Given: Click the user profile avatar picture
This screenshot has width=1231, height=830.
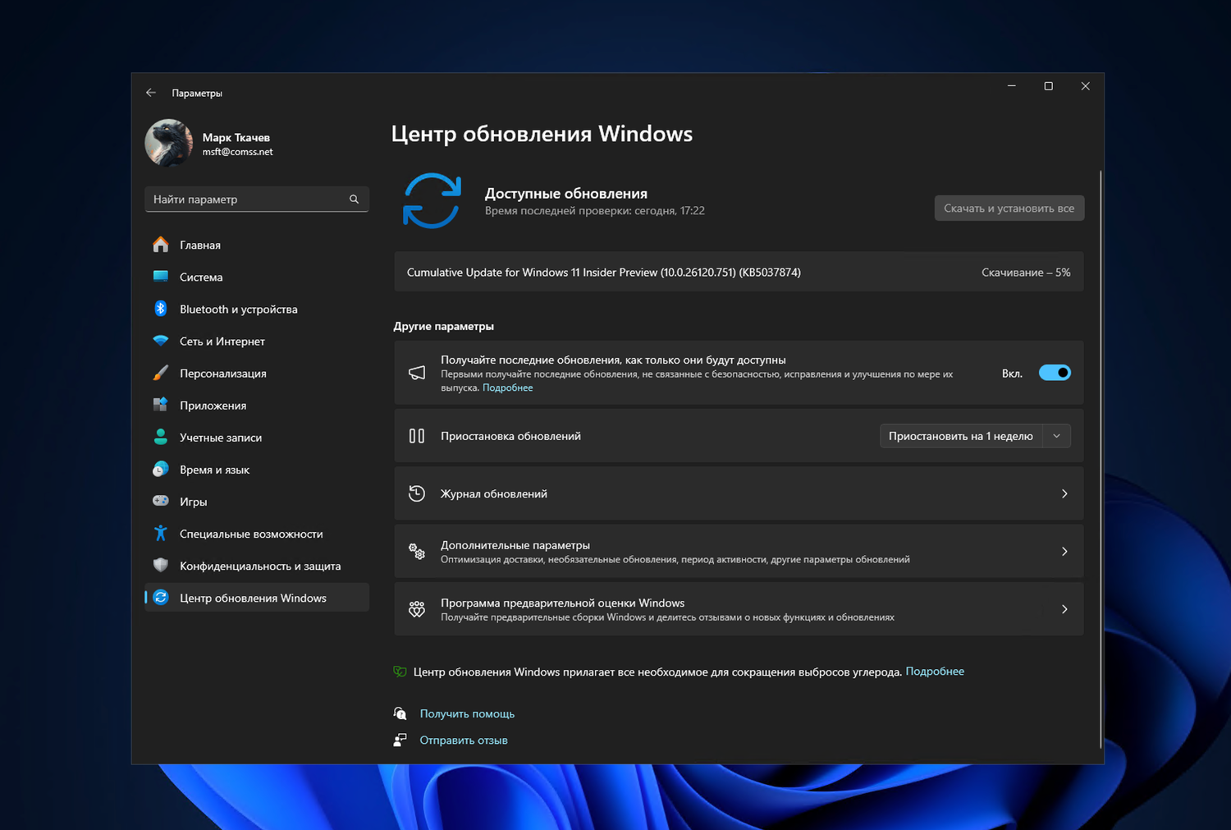Looking at the screenshot, I should (x=169, y=143).
